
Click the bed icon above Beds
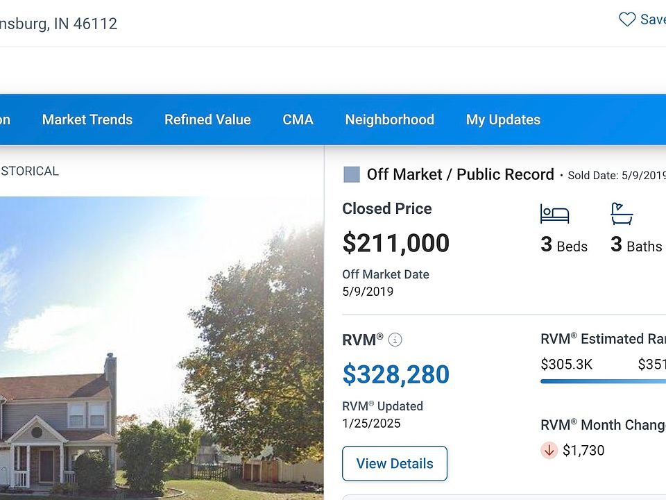(x=554, y=214)
